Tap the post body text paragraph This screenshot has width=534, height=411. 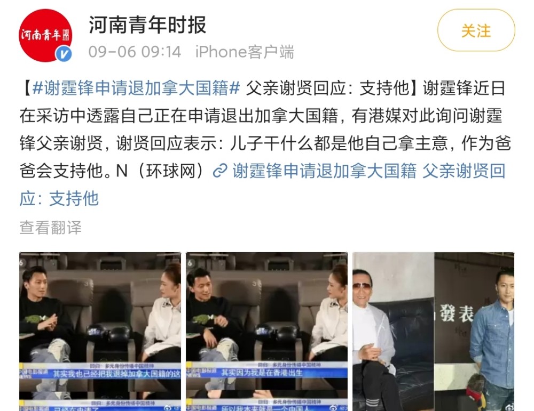265,143
